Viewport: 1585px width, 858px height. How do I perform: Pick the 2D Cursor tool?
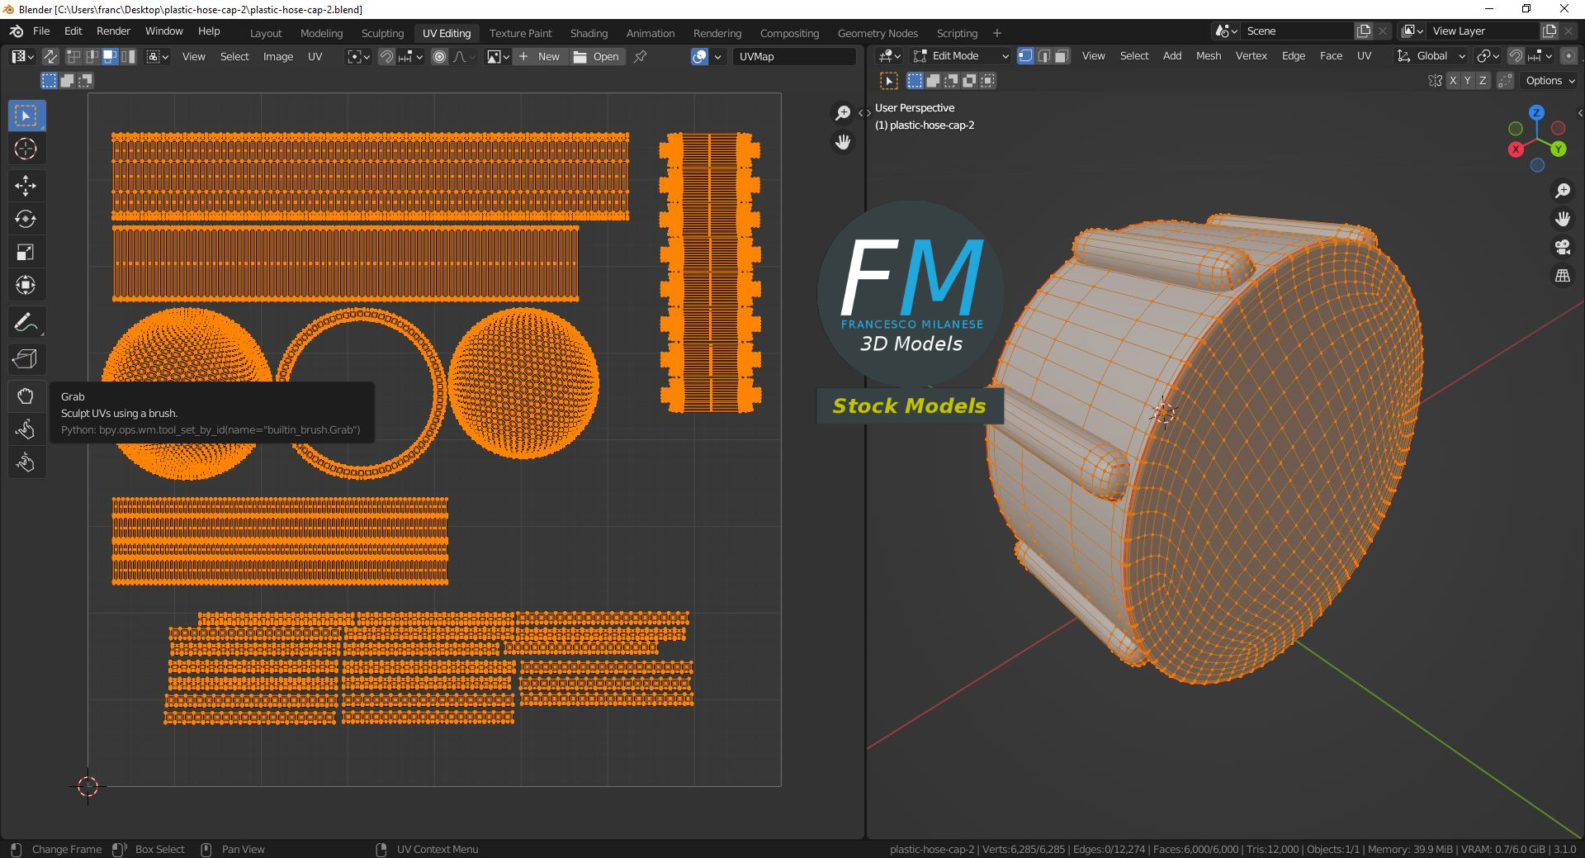pyautogui.click(x=26, y=149)
